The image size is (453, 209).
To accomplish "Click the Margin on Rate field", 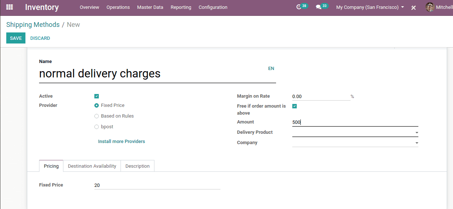I will [x=321, y=96].
